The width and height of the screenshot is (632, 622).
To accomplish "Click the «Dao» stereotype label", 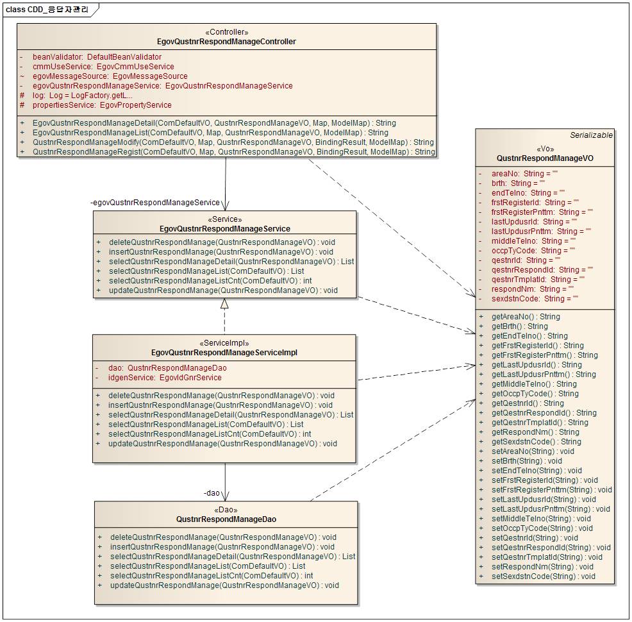I will pos(226,510).
